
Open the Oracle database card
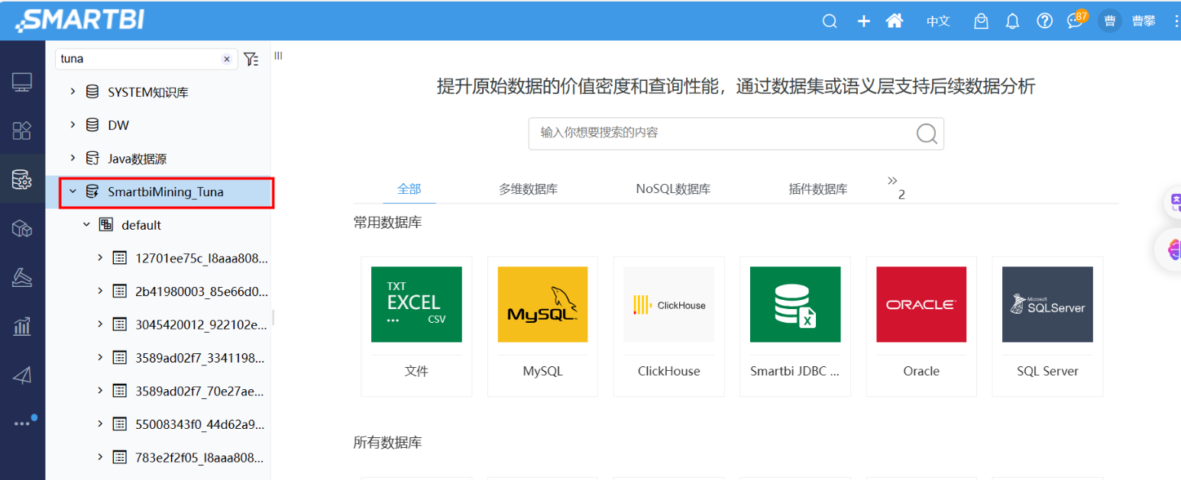tap(921, 326)
